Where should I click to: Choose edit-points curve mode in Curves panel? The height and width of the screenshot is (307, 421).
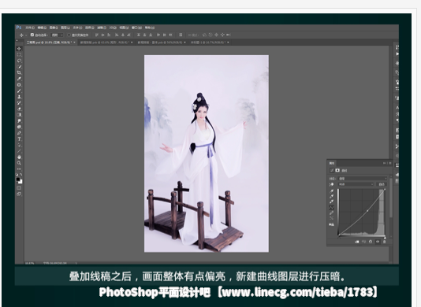click(x=332, y=208)
